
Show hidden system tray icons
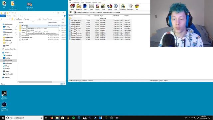[x=190, y=118]
